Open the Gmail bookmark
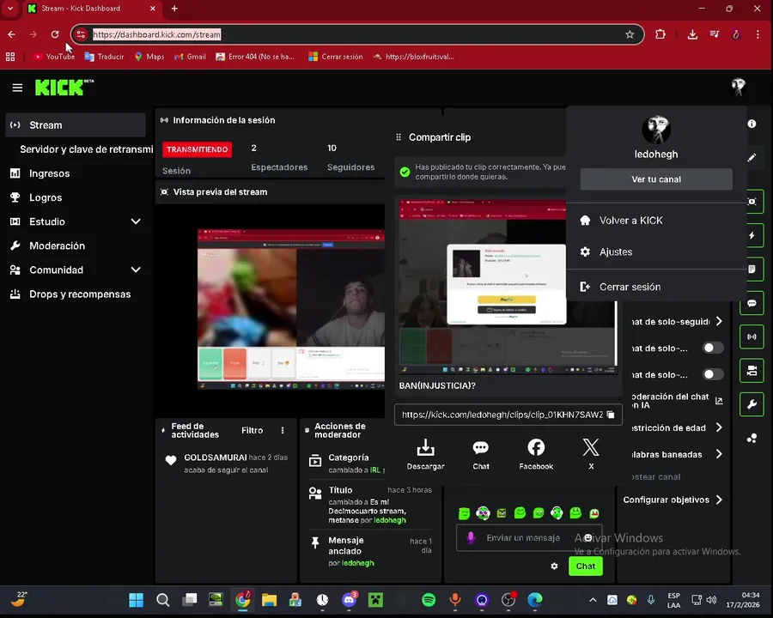Screen dimensions: 773x618 click(190, 57)
